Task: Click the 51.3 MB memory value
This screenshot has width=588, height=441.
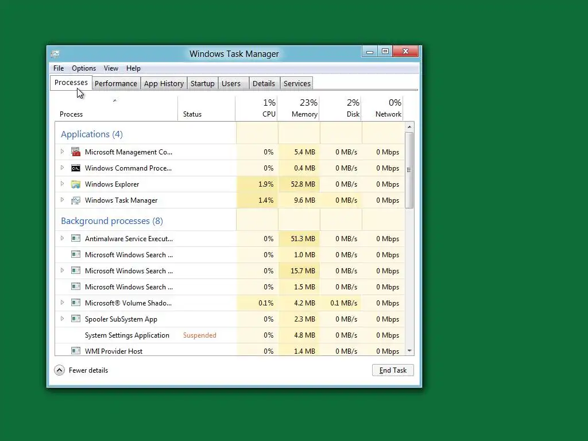Action: coord(303,238)
